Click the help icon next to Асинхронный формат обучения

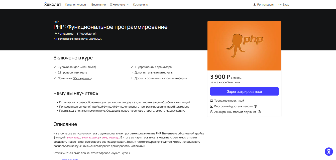pos(259,112)
